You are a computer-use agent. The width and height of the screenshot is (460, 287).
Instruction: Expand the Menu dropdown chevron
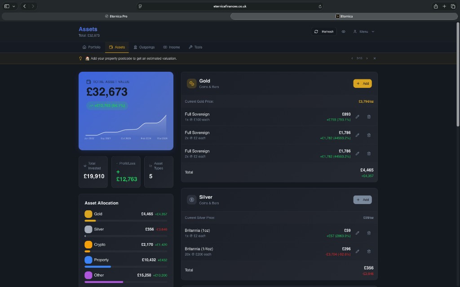tap(373, 31)
